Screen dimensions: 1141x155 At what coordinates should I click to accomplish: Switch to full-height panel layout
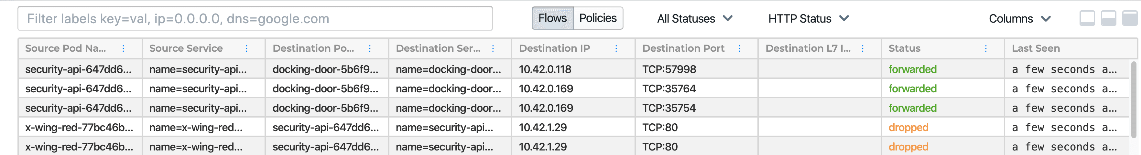(1129, 18)
